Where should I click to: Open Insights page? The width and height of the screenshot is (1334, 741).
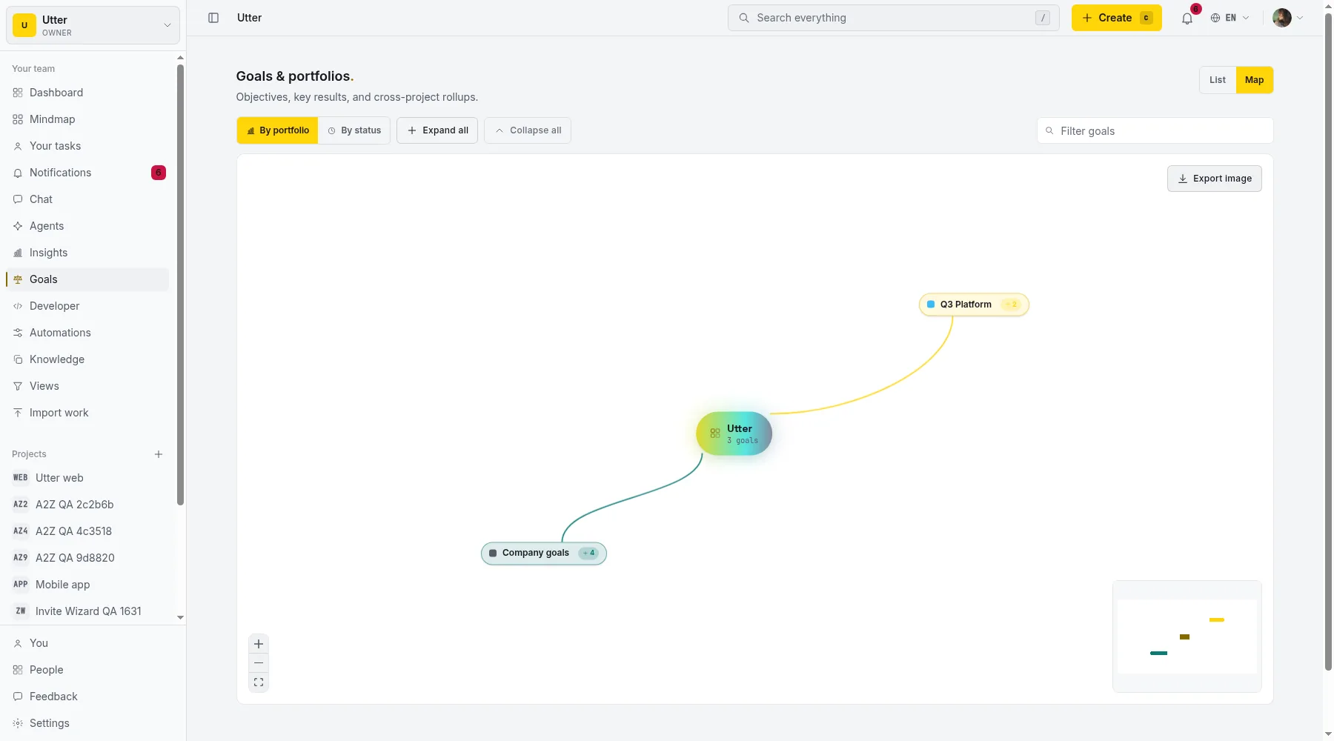tap(87, 253)
